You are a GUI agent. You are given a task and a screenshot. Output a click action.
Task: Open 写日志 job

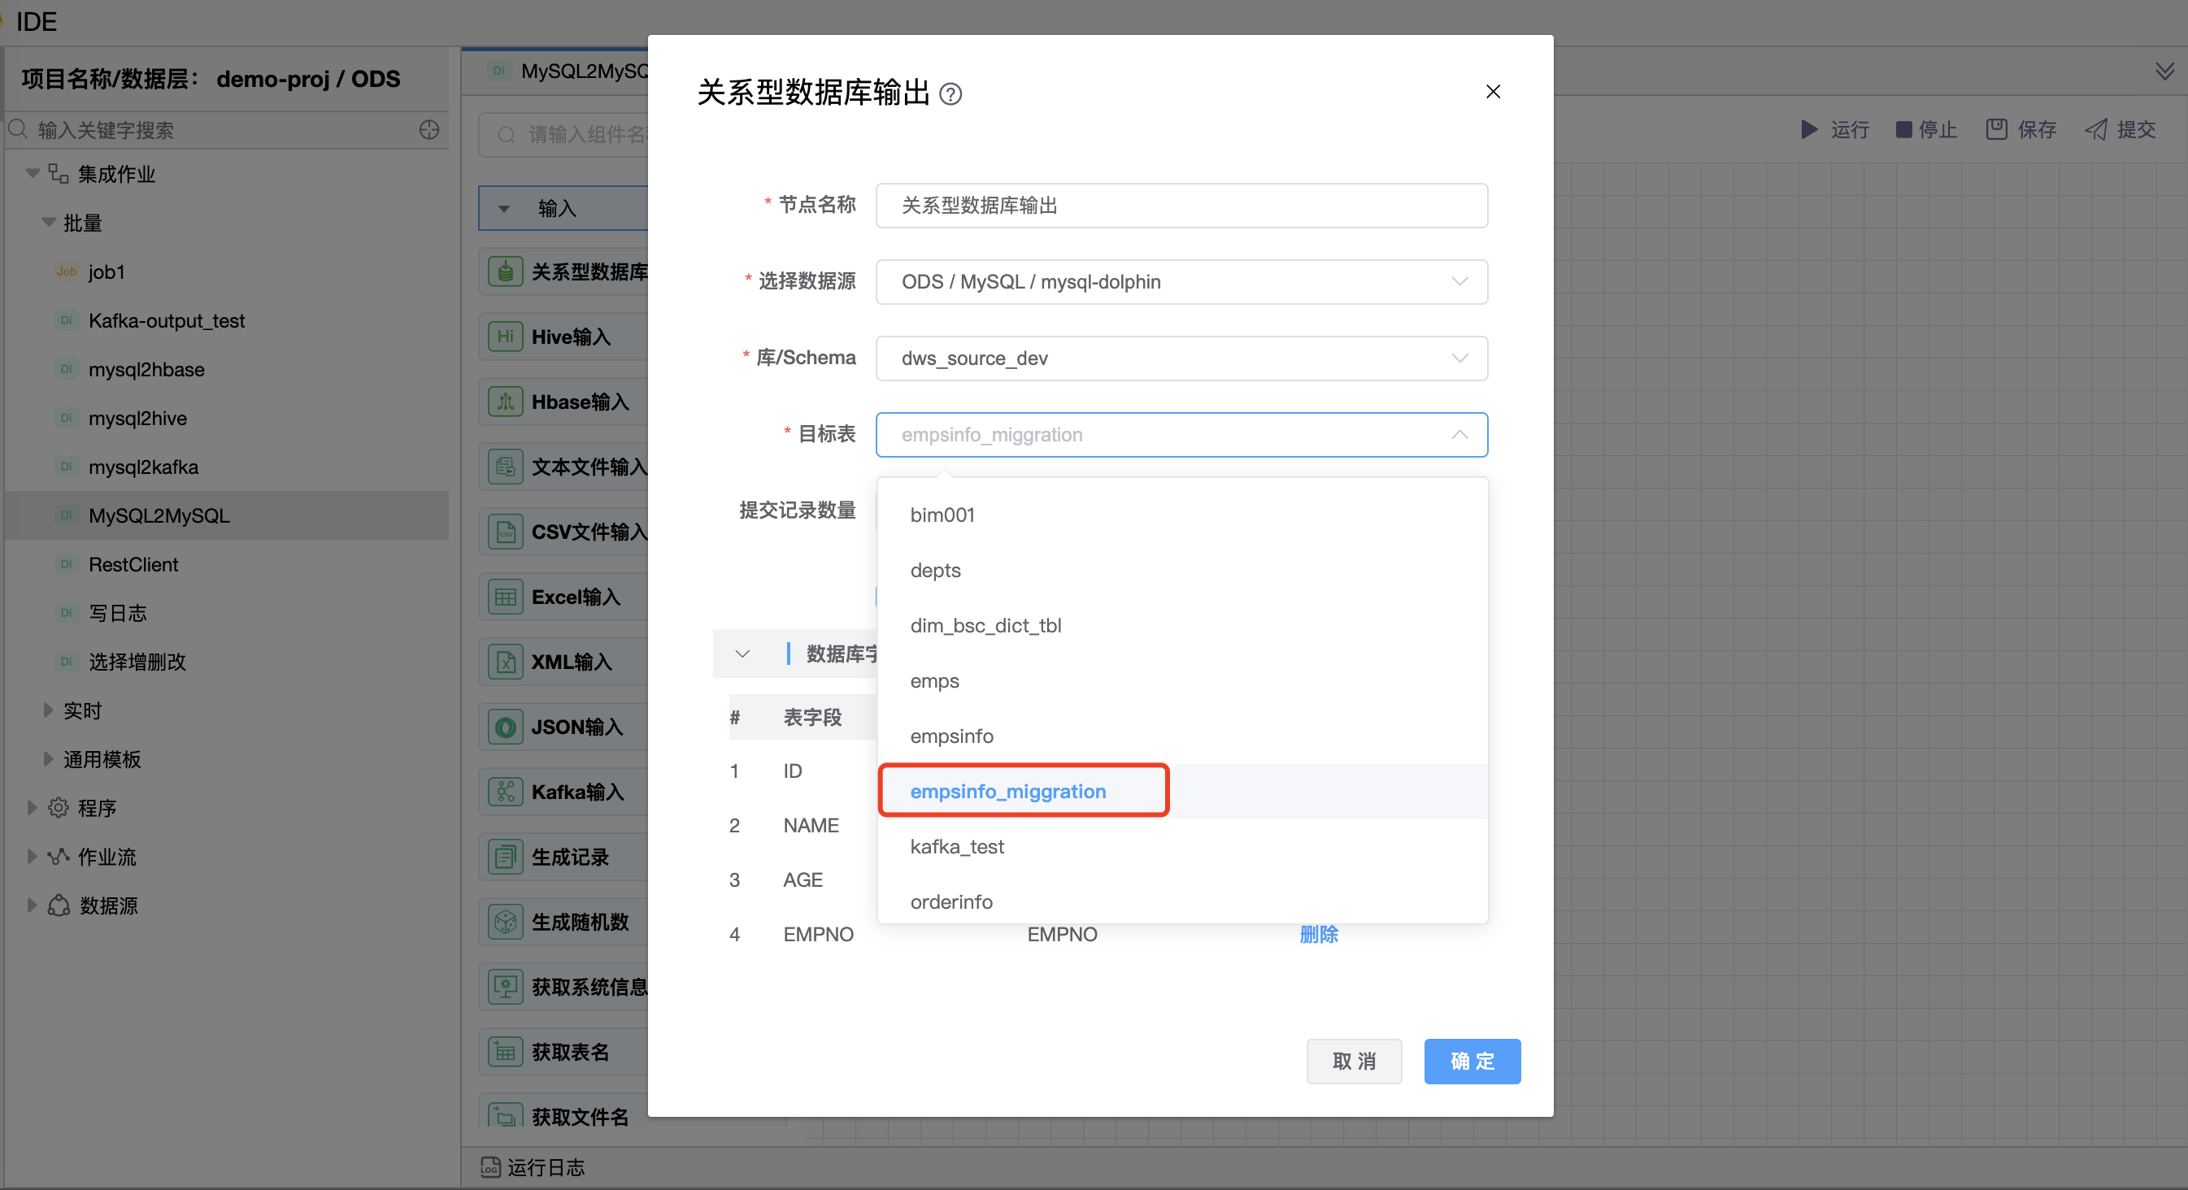[118, 612]
